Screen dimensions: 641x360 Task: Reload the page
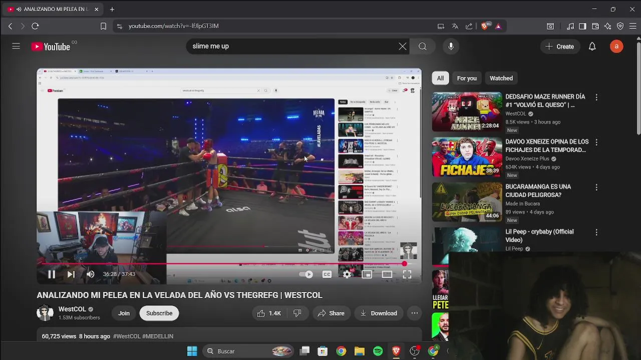pyautogui.click(x=35, y=26)
